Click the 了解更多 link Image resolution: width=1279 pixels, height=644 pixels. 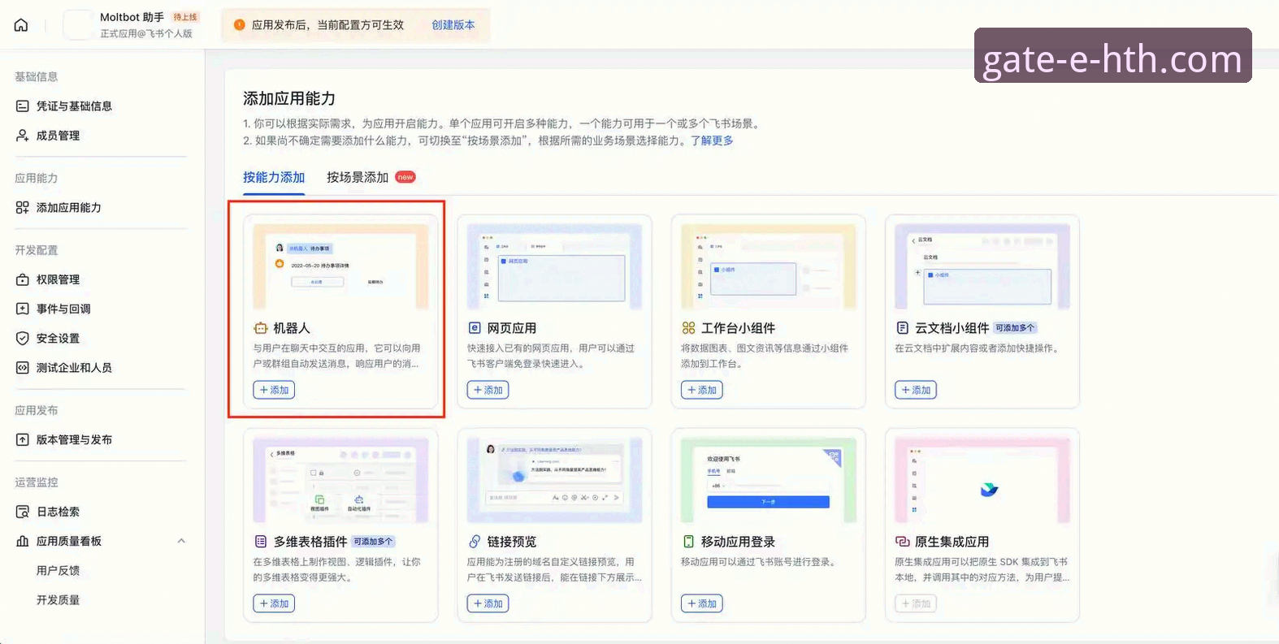point(712,140)
